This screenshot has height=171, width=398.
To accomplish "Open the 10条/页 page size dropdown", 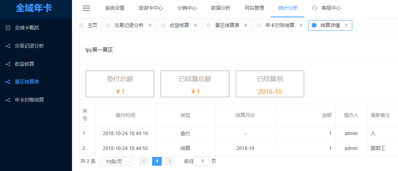I will pos(116,161).
